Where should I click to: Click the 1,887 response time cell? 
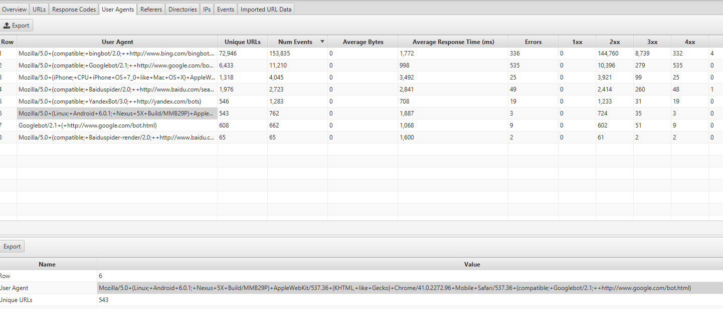coord(453,113)
